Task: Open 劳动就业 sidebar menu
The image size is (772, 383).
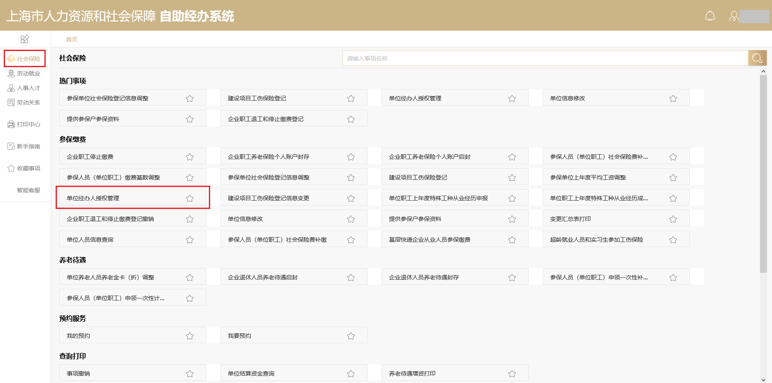Action: 25,73
